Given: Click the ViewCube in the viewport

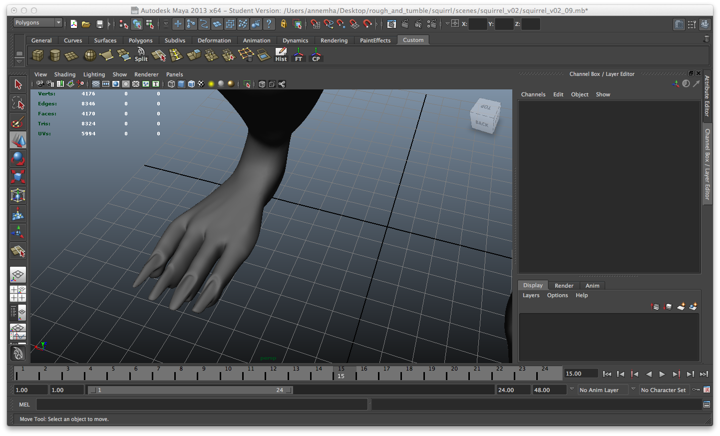Looking at the screenshot, I should [483, 116].
